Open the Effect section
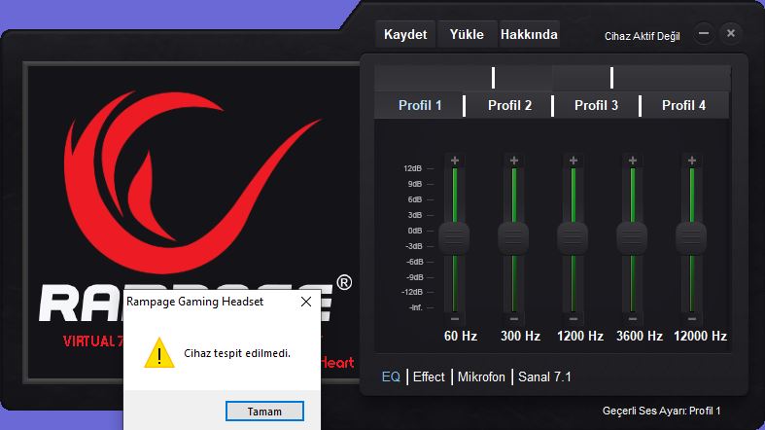The image size is (765, 430). (x=429, y=376)
